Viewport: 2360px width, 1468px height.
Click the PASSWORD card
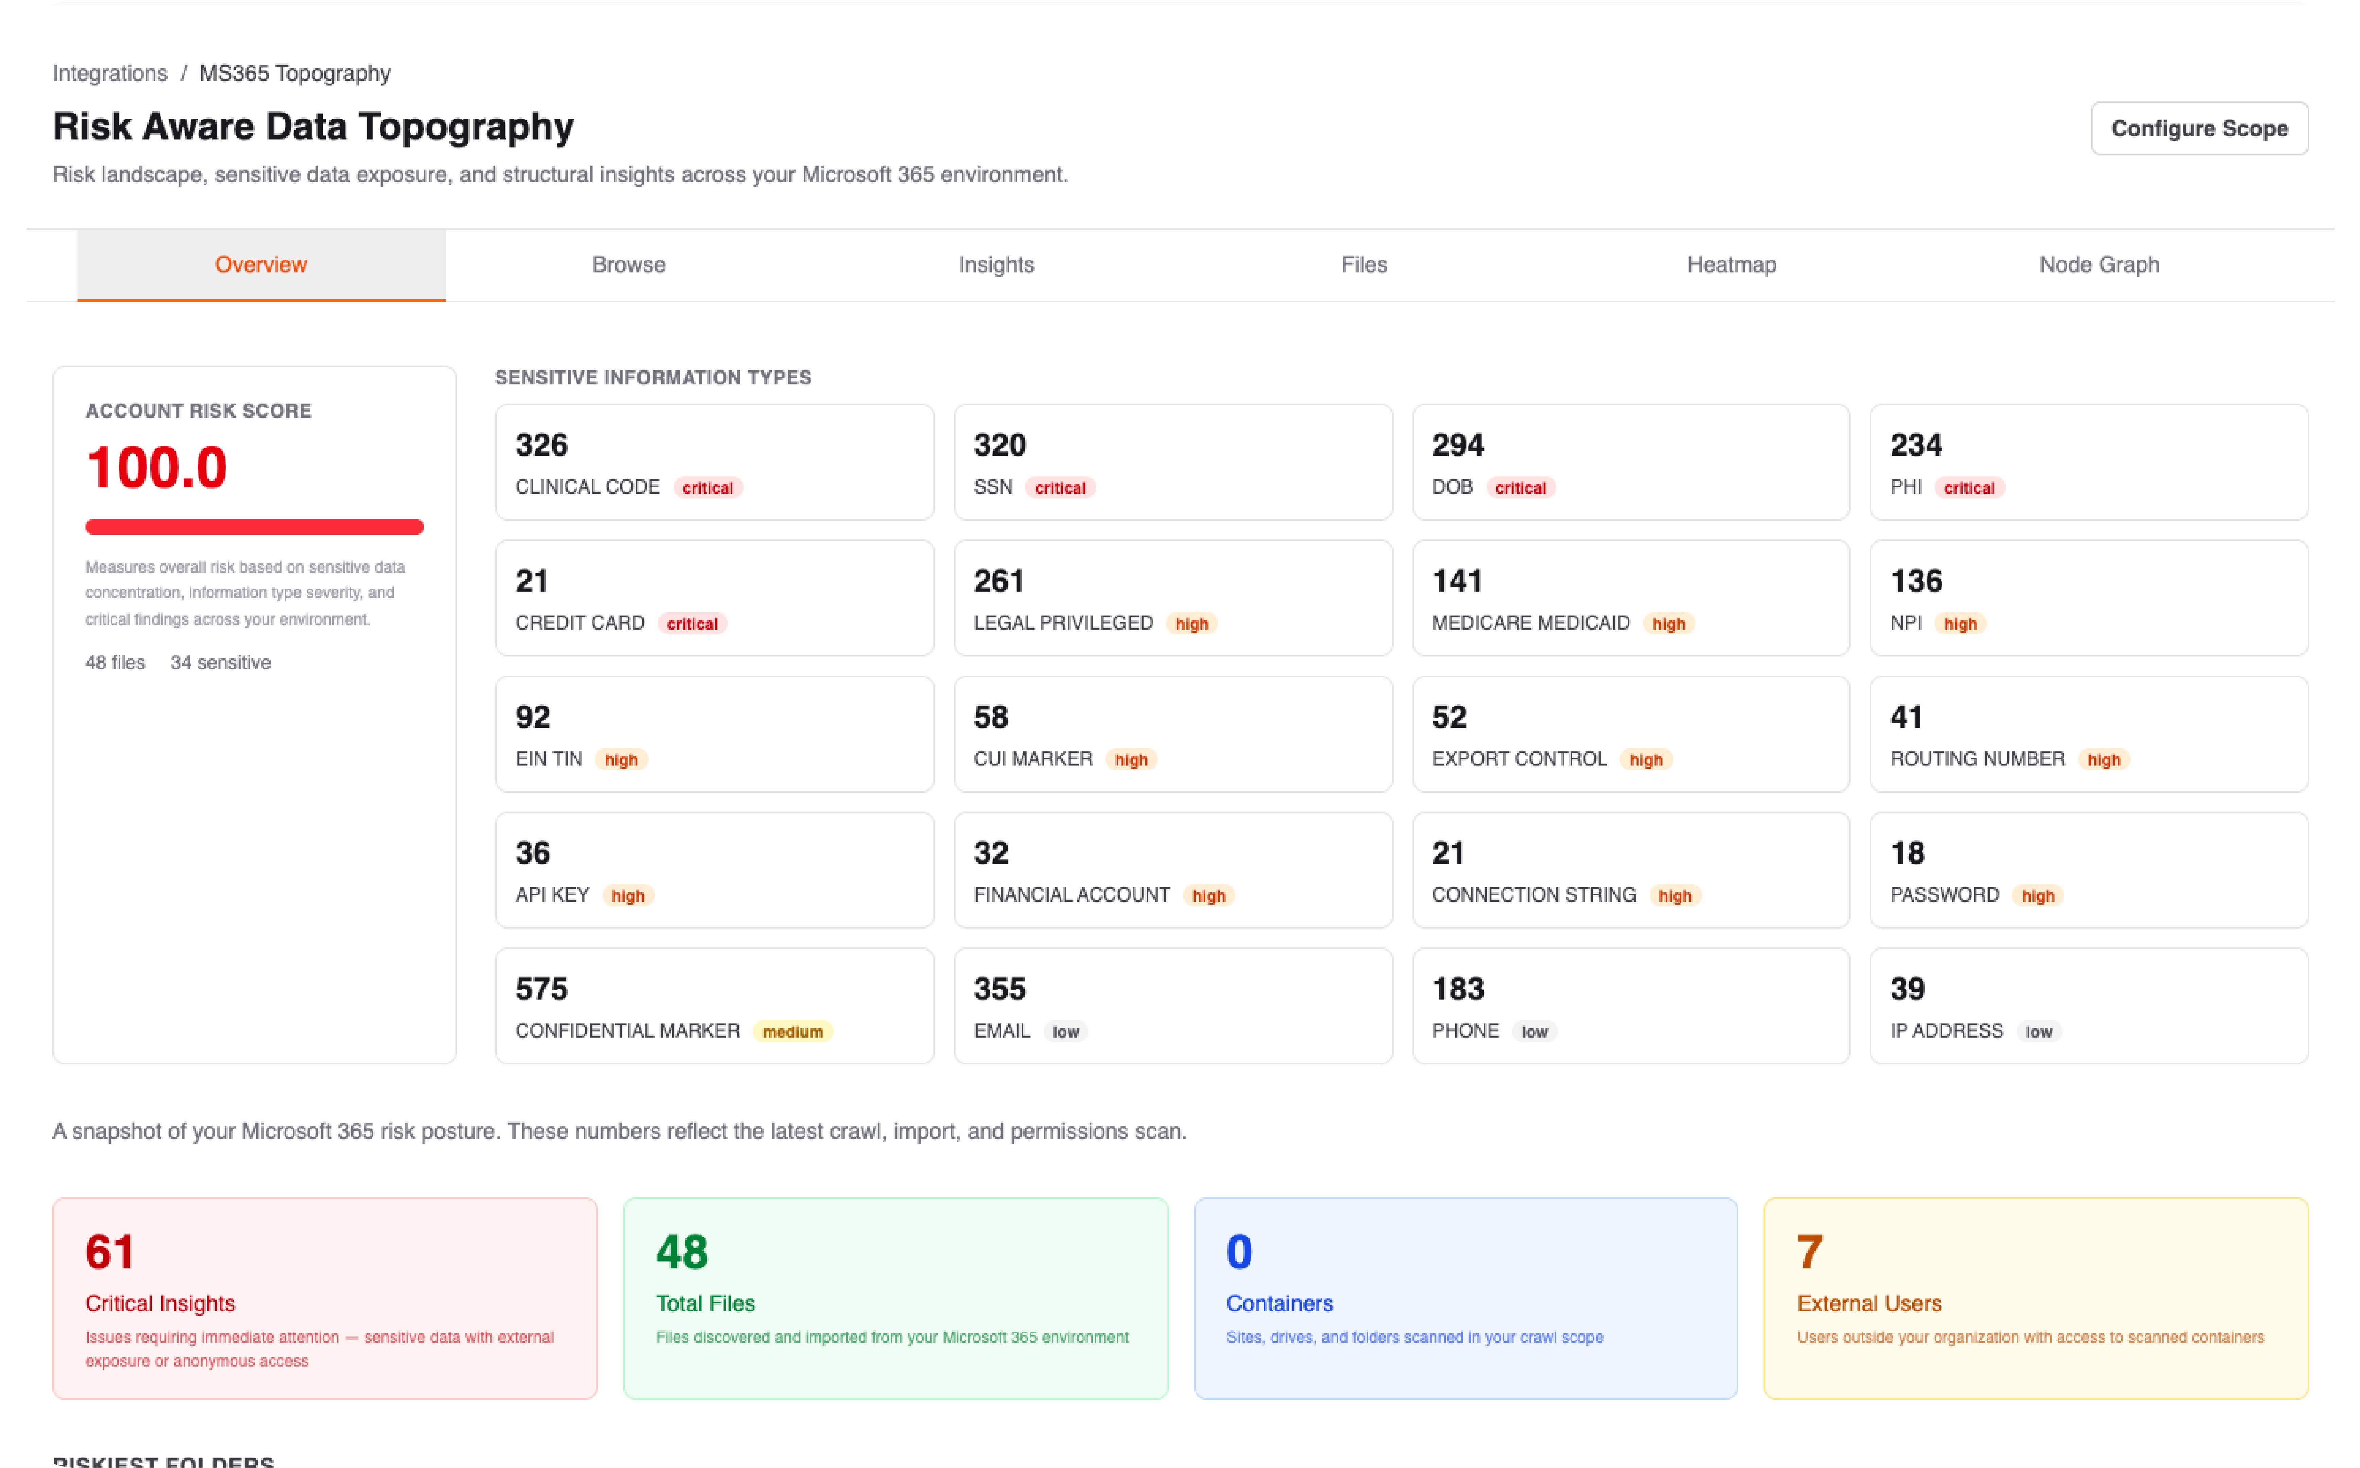(2089, 870)
